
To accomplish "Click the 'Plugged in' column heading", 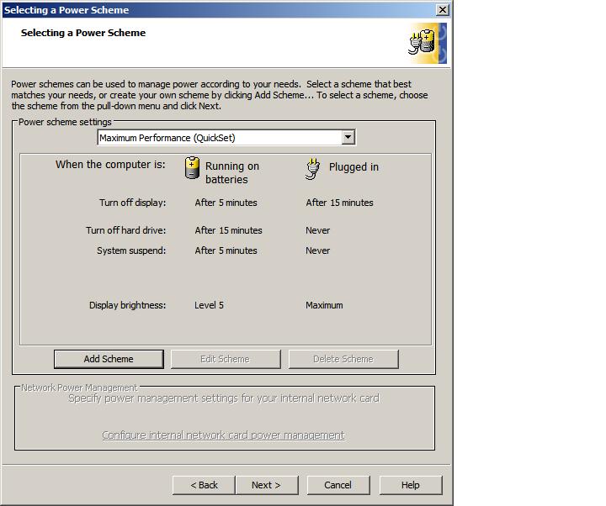I will [x=353, y=167].
